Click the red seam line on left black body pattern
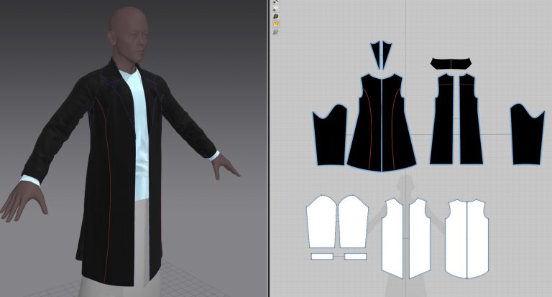Screen dimensions: 552x297 click(x=367, y=128)
